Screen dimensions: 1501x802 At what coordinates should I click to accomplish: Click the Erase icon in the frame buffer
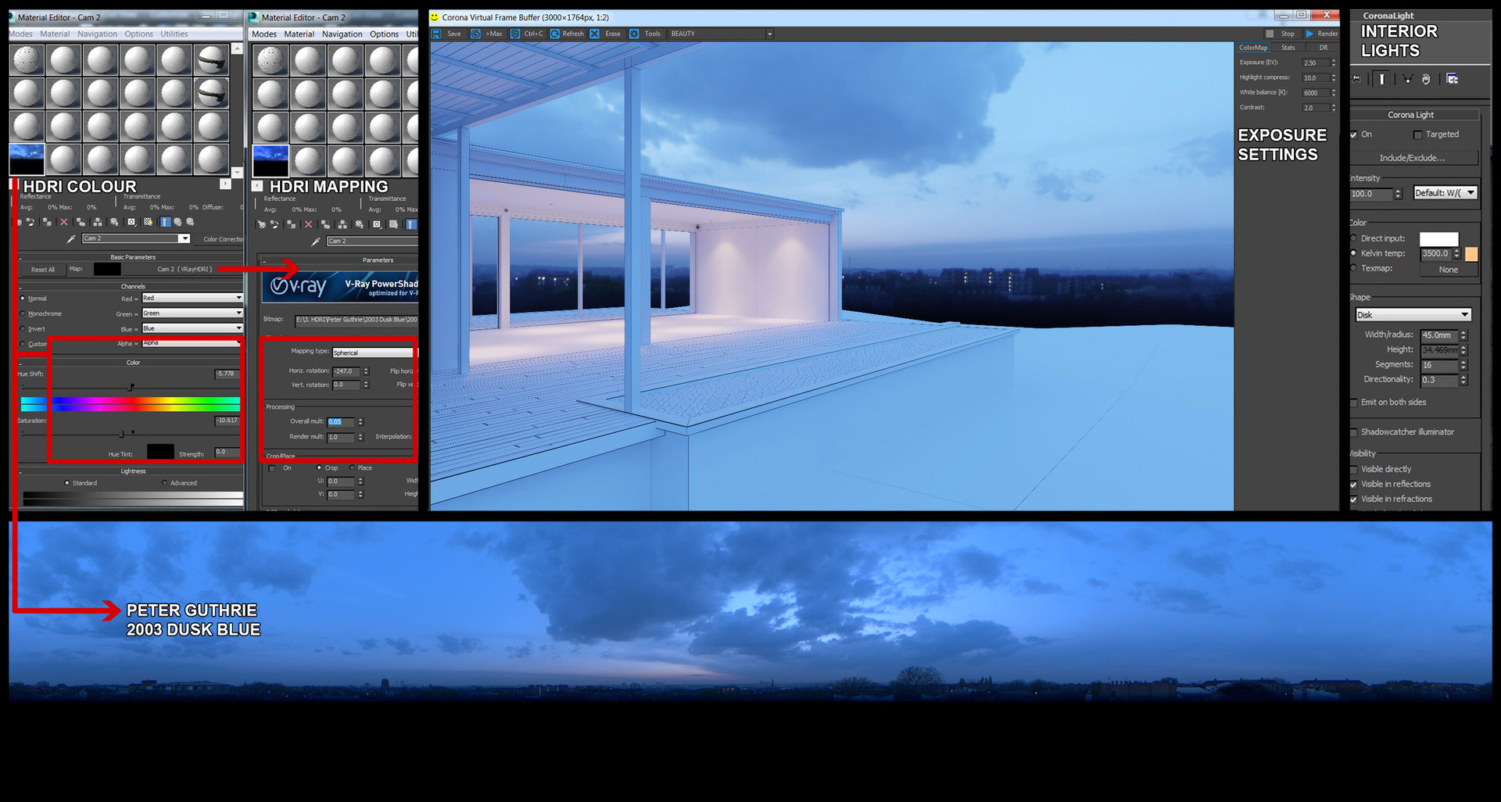coord(595,34)
